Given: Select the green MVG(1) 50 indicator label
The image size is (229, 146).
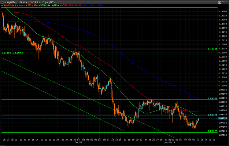Looking at the screenshot, I should pos(48,6).
